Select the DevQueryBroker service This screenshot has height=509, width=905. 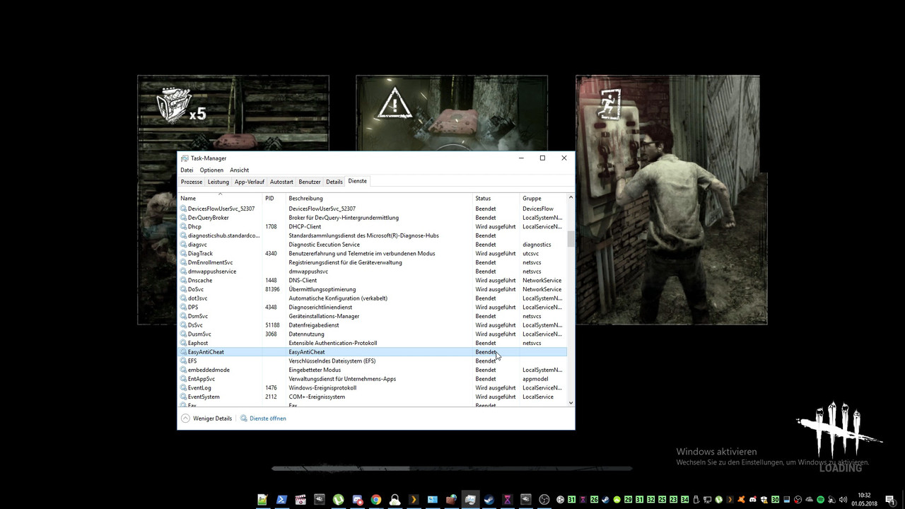point(372,218)
